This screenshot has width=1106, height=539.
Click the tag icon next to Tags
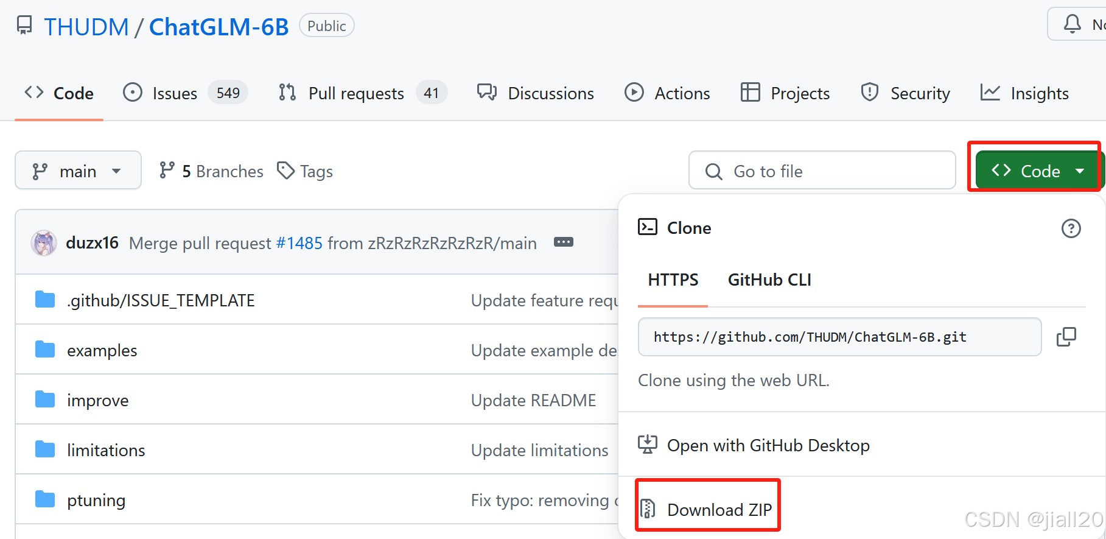[x=285, y=171]
